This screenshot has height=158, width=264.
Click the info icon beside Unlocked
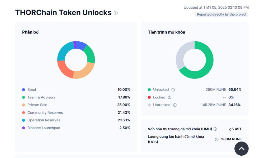(173, 90)
